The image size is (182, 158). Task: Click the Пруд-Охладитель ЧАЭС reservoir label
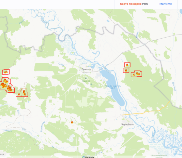click(113, 87)
